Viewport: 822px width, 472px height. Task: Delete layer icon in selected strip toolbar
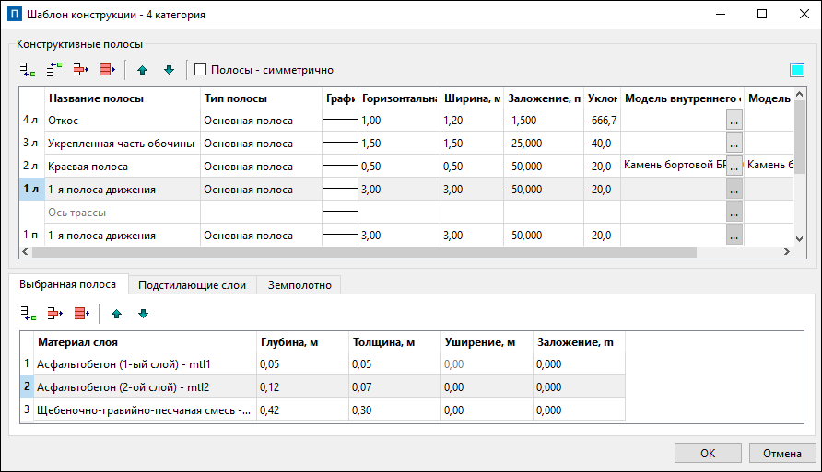coord(55,314)
